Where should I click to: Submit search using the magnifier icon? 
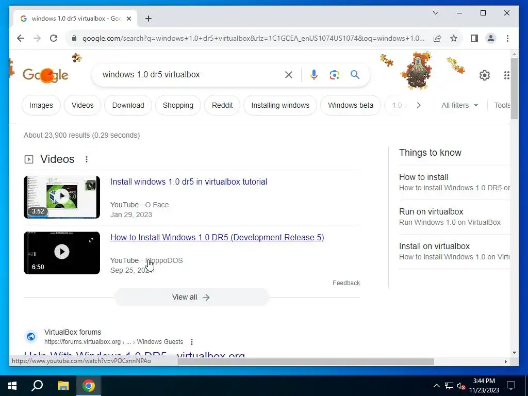[355, 74]
